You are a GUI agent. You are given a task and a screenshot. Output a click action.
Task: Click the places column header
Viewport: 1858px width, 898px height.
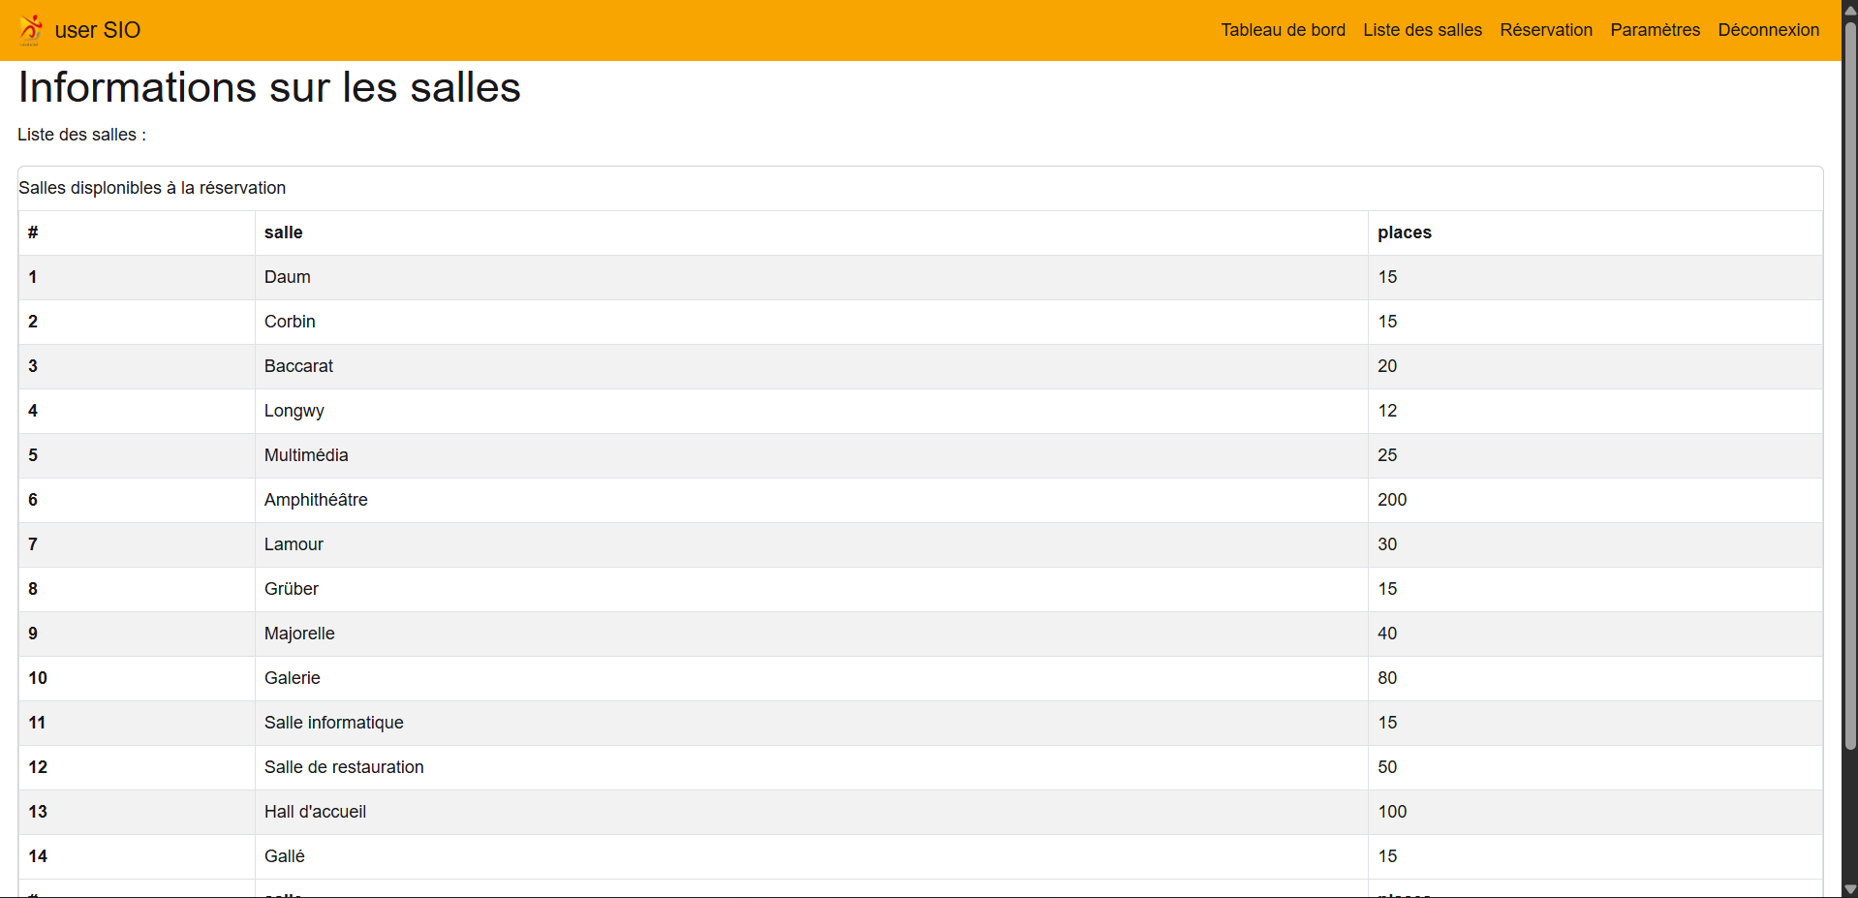click(x=1404, y=232)
